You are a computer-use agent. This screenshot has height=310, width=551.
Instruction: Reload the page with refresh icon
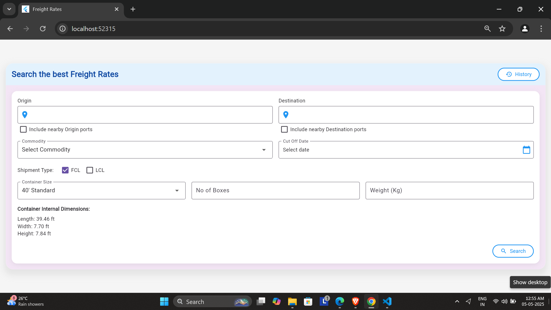click(43, 29)
